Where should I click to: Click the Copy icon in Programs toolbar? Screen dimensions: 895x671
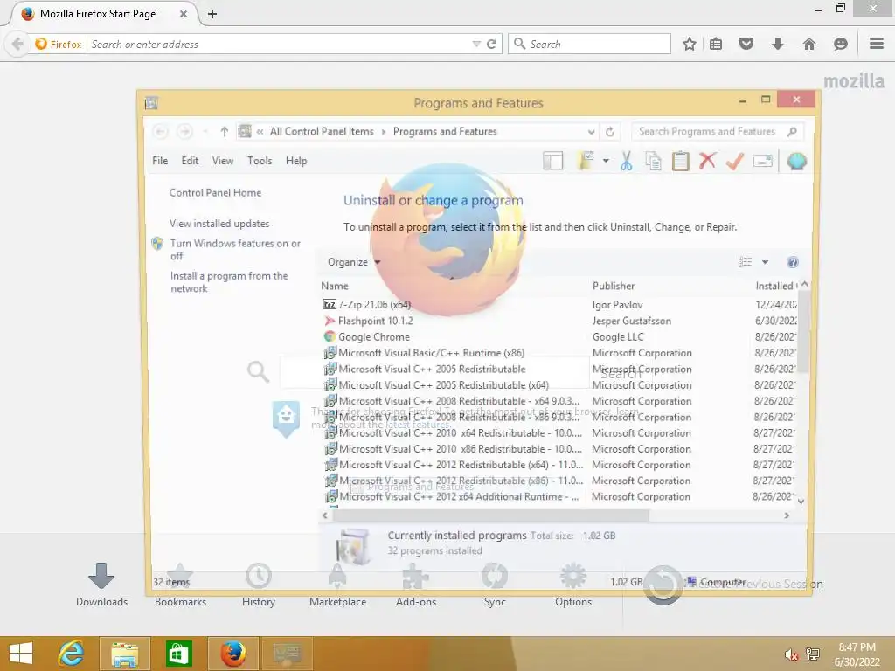[x=653, y=161]
